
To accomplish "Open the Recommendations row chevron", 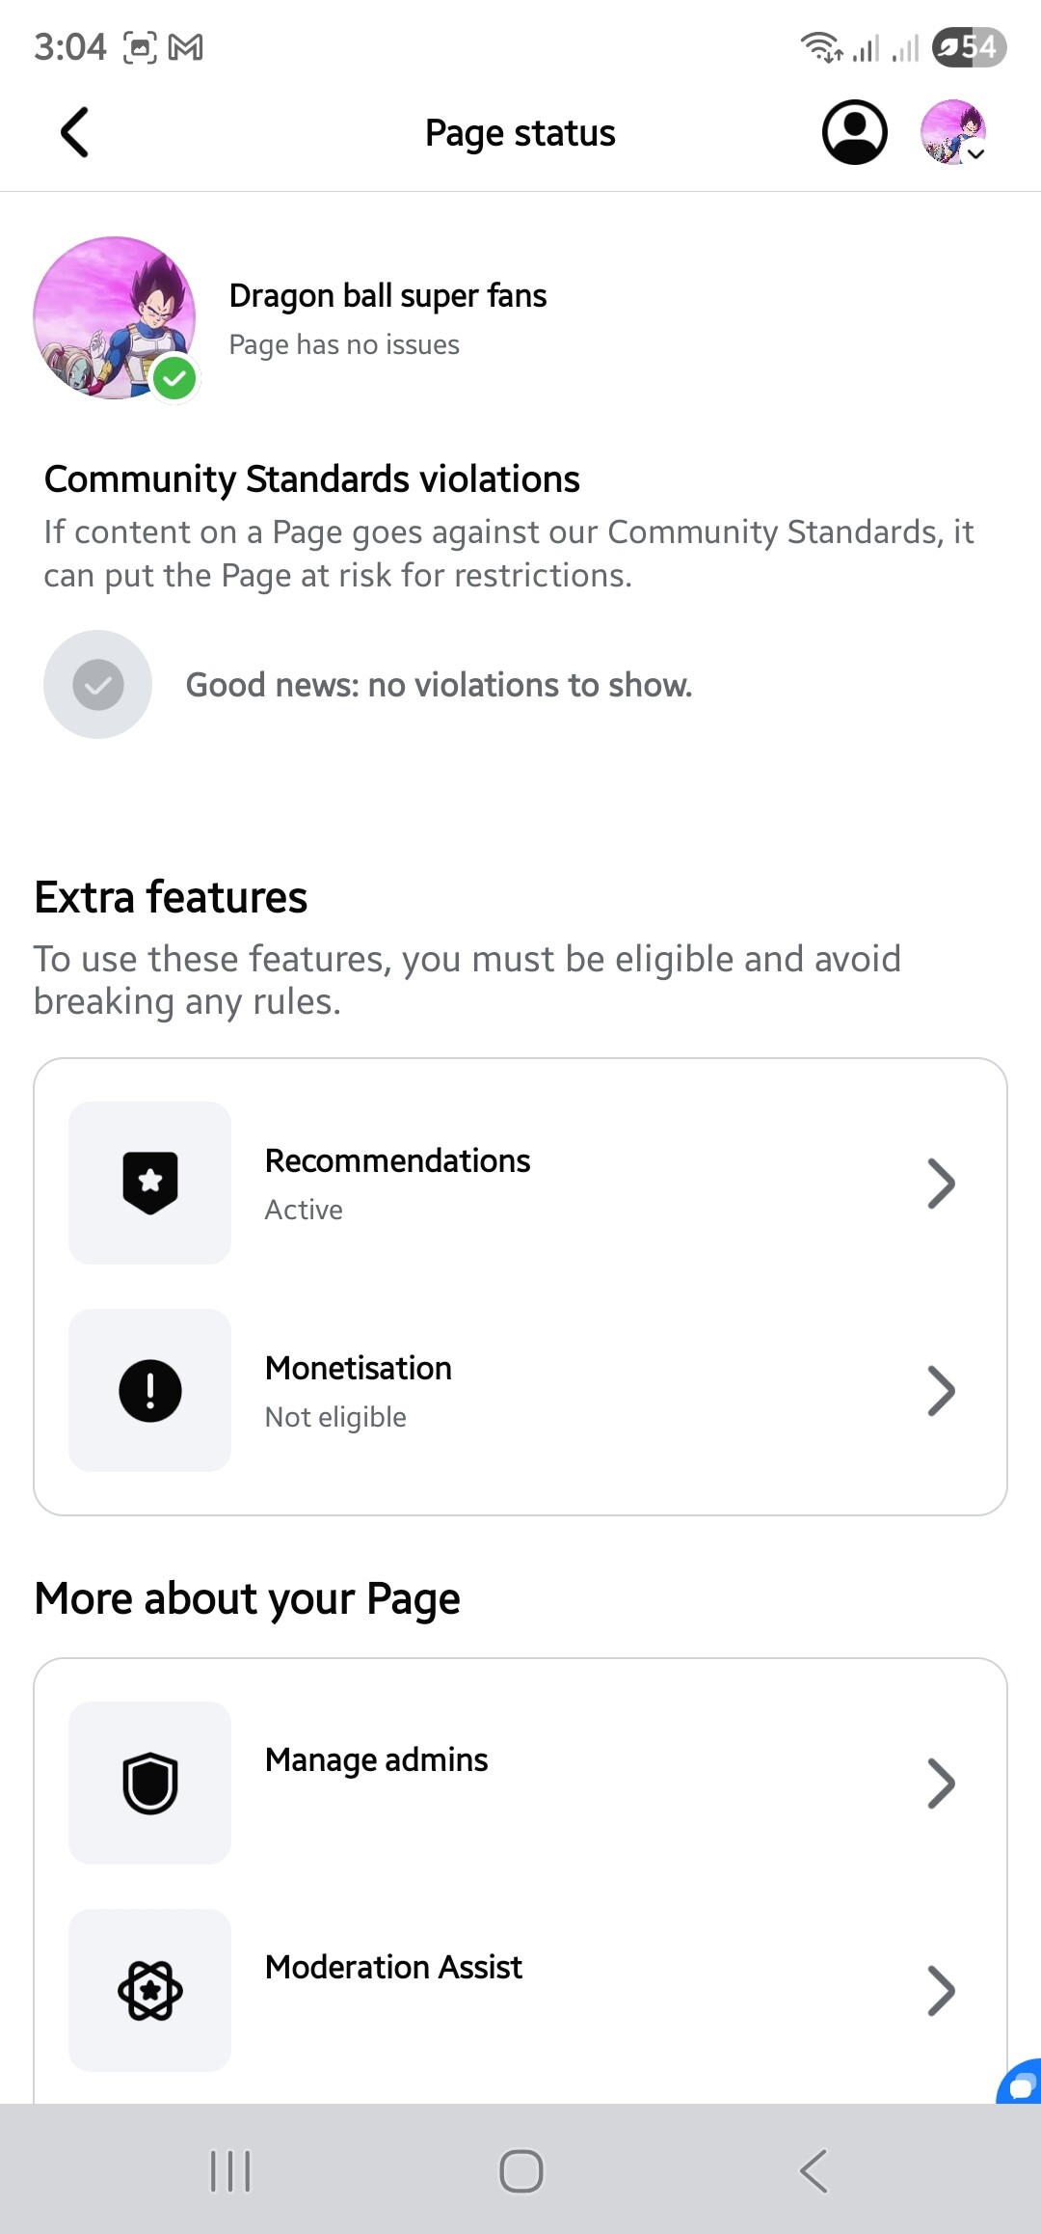I will (x=941, y=1183).
